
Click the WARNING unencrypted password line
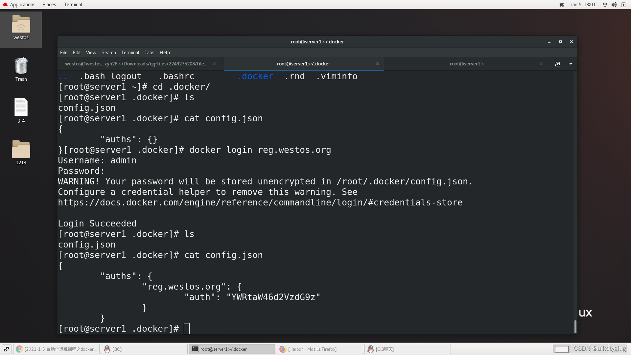[266, 181]
